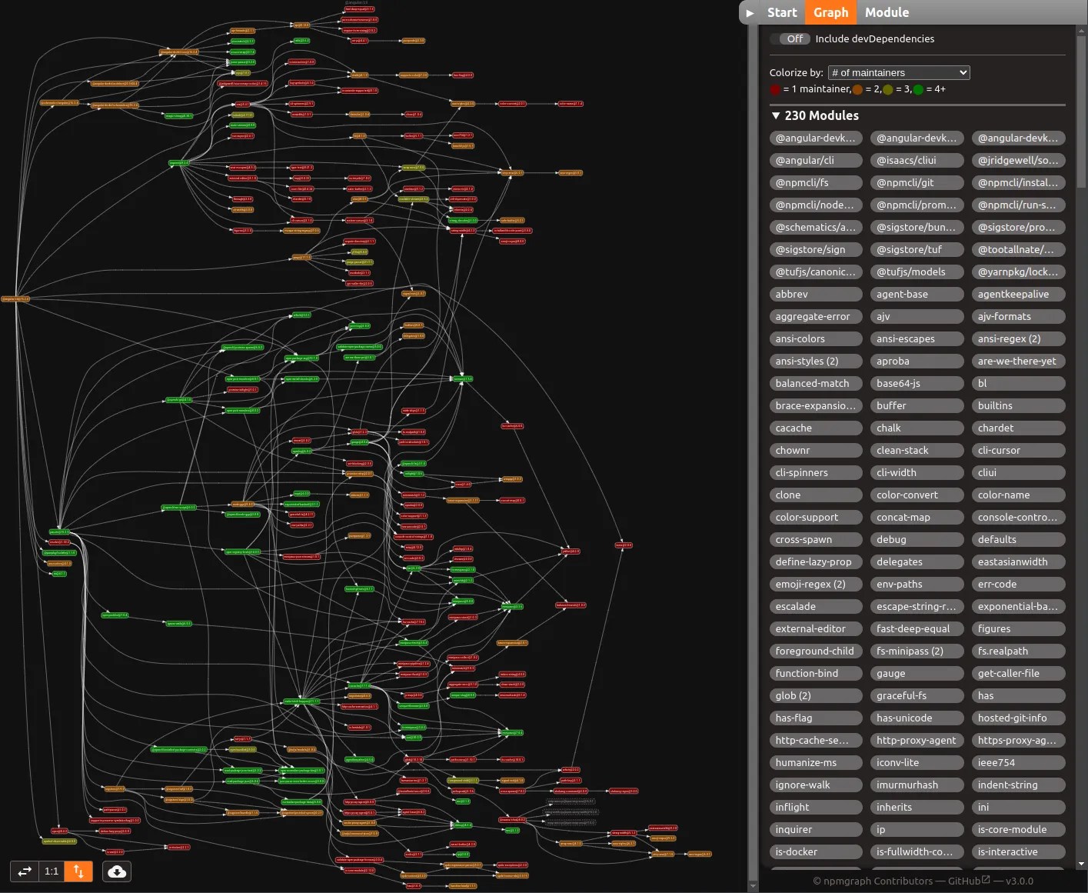Reset zoom with the 1:1 button
This screenshot has width=1088, height=893.
[52, 871]
